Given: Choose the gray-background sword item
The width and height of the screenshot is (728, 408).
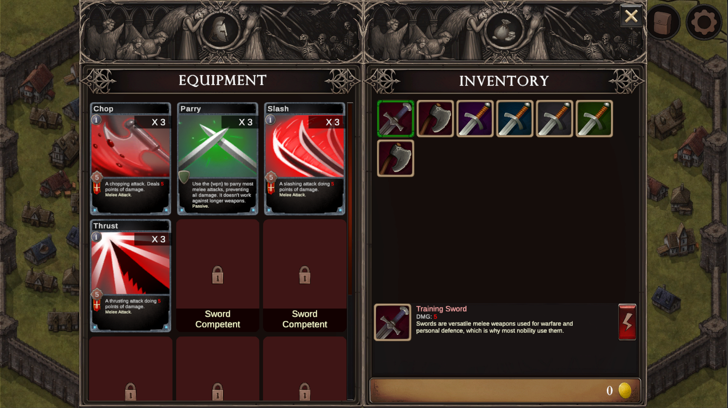Looking at the screenshot, I should click(554, 119).
